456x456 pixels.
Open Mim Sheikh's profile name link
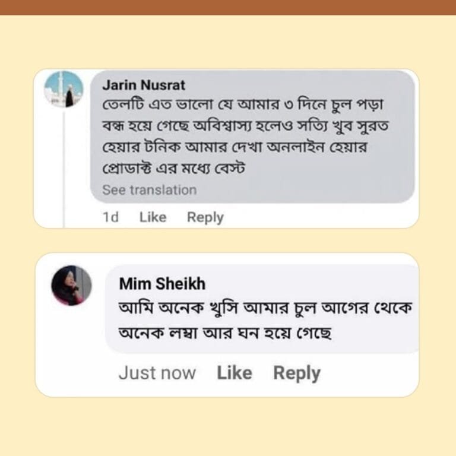(162, 284)
